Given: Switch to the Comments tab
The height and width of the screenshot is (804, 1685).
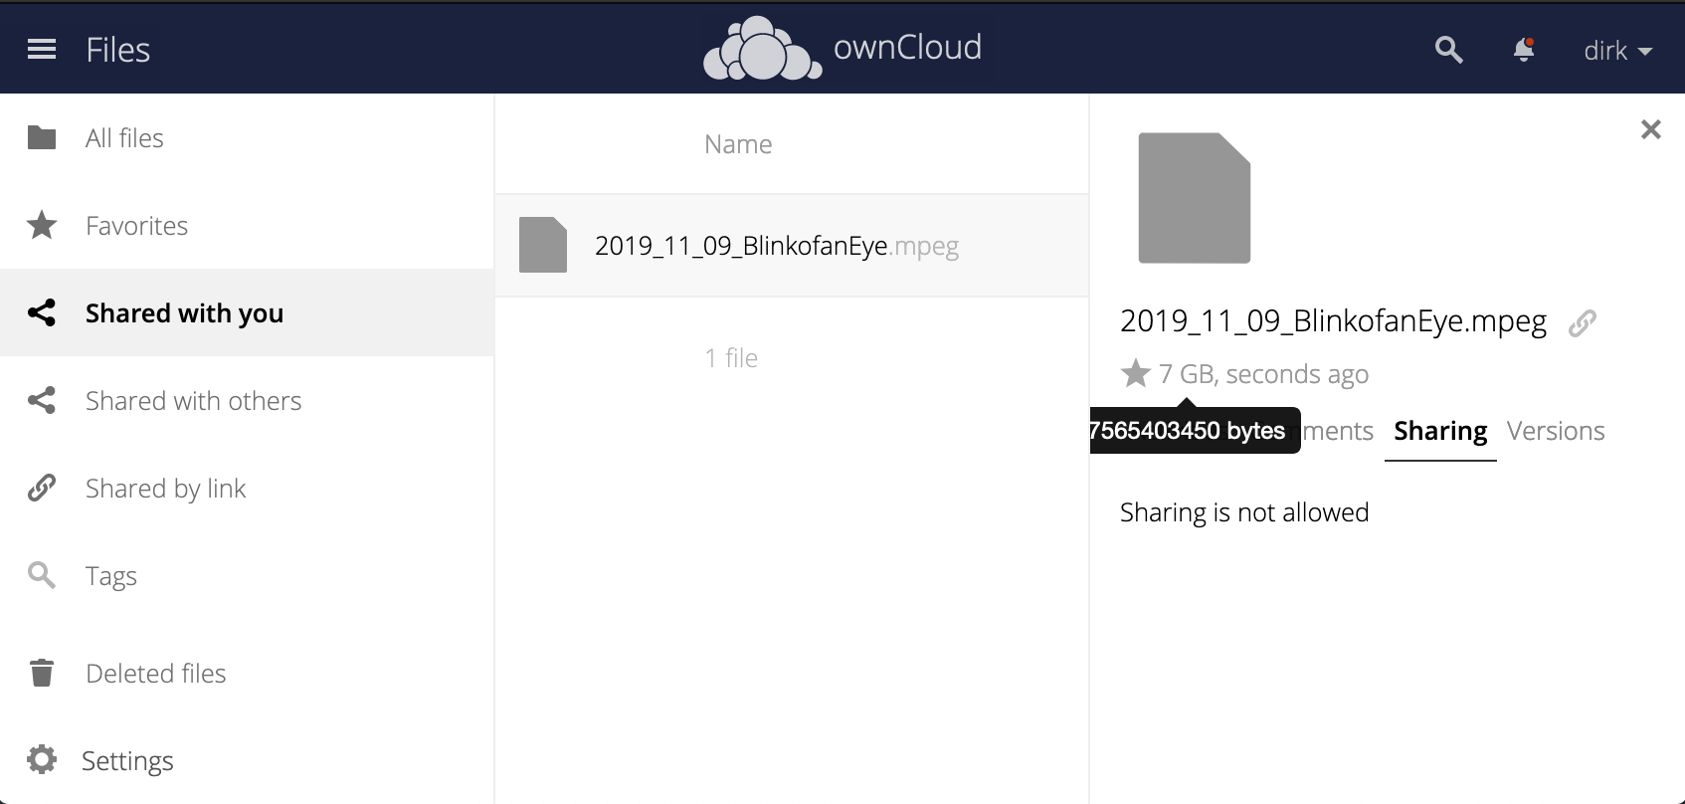Looking at the screenshot, I should (1338, 431).
